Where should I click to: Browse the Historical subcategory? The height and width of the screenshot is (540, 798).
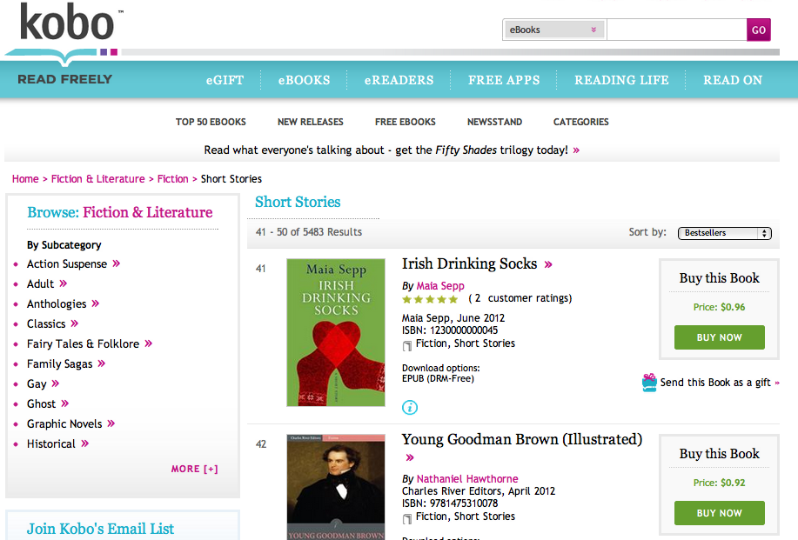50,443
